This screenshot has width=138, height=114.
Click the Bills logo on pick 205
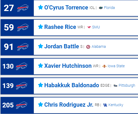(21, 105)
